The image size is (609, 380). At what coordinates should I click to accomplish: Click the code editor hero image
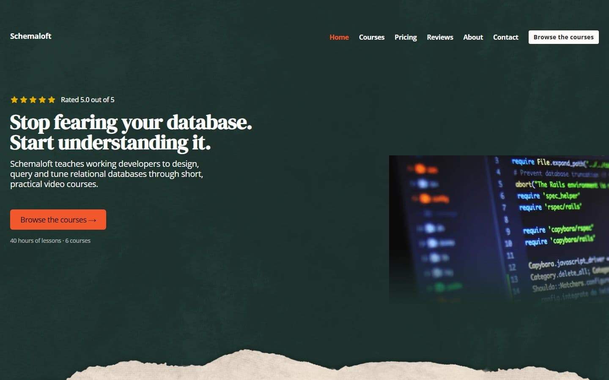499,229
